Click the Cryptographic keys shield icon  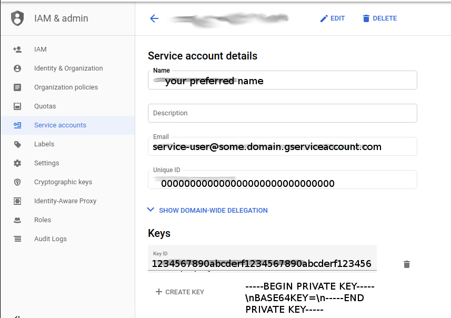pos(17,182)
